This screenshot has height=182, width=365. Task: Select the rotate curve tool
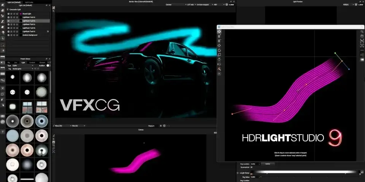coord(219,50)
